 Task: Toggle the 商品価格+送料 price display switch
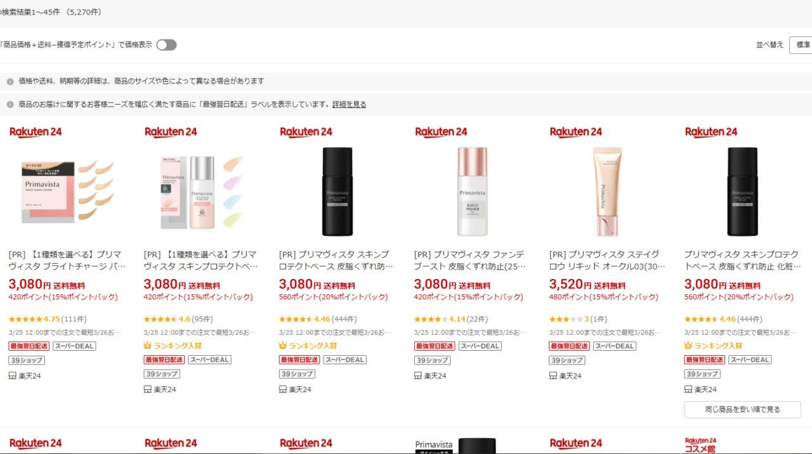(x=166, y=45)
